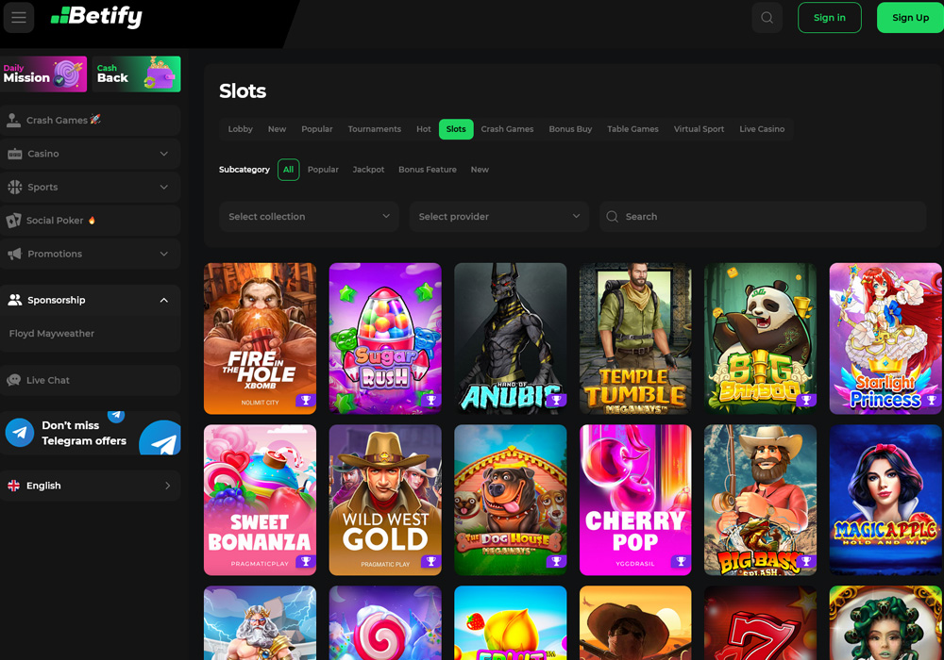Viewport: 944px width, 660px height.
Task: Switch to the Hot tab
Action: click(424, 129)
